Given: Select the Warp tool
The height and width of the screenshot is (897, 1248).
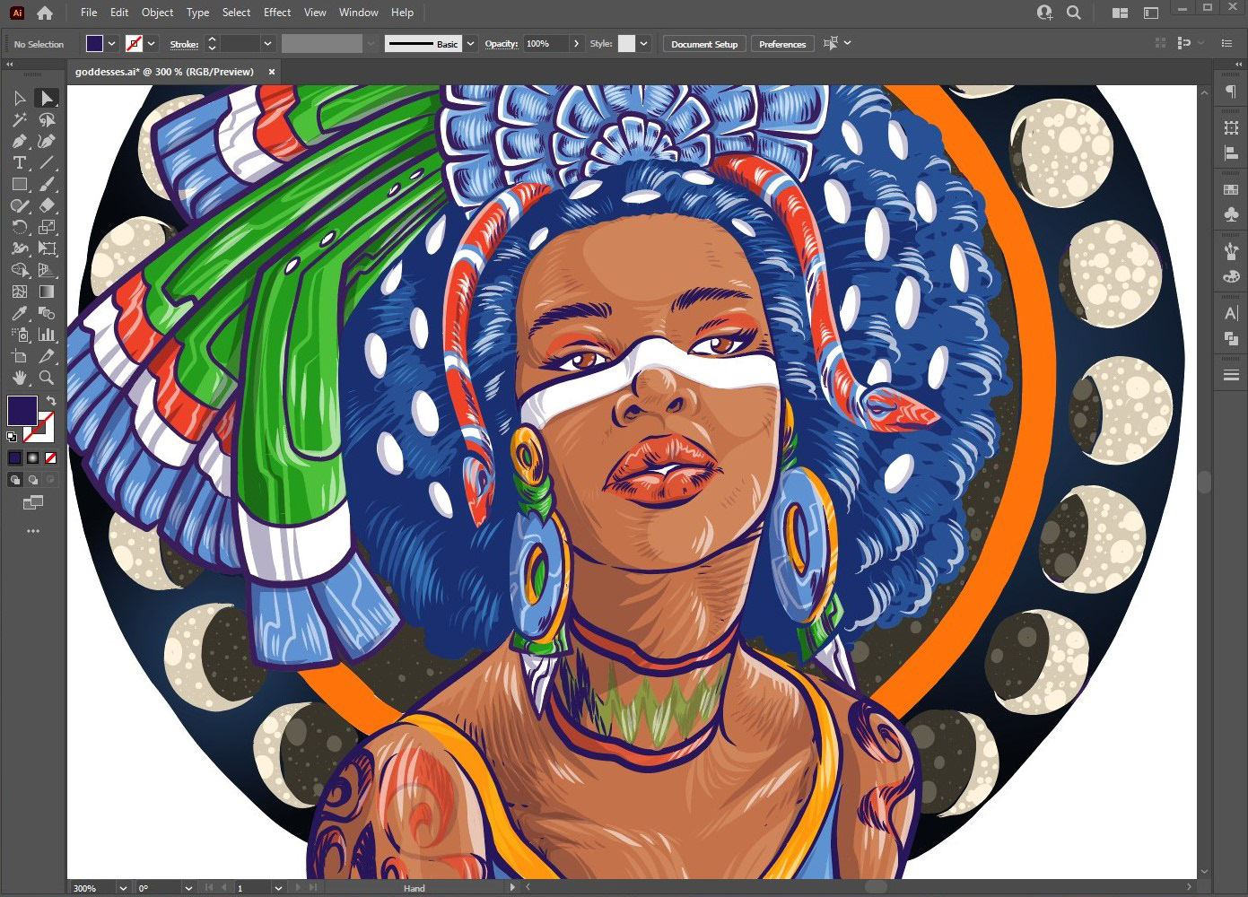Looking at the screenshot, I should (20, 248).
